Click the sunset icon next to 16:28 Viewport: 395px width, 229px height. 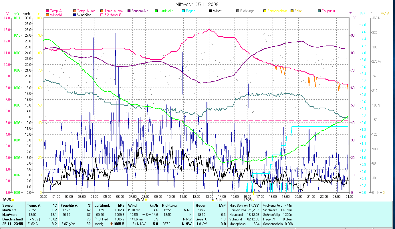tap(253, 200)
